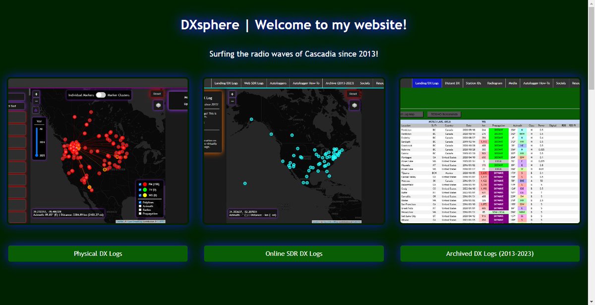The image size is (595, 305).
Task: Select the Kelowna row location cell
Action: tap(406, 149)
